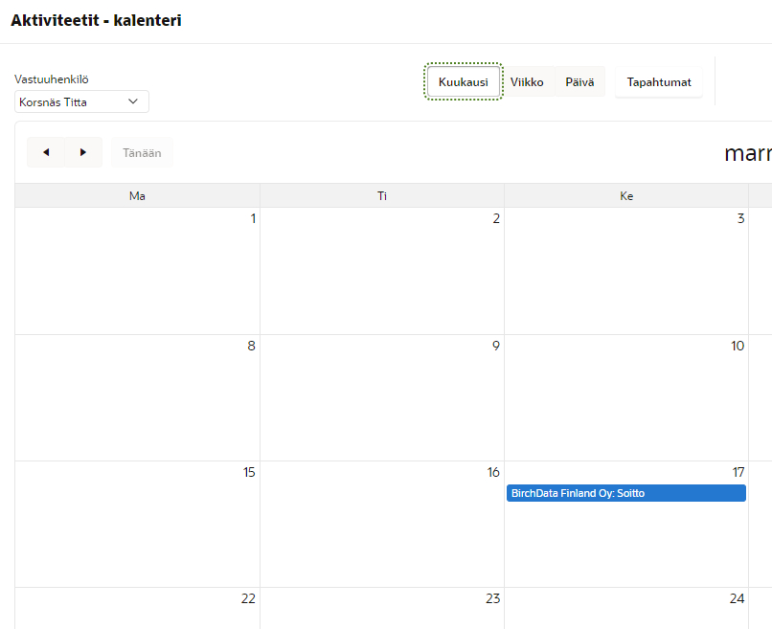Click the Ke column header
Viewport: 772px width, 629px height.
click(626, 195)
